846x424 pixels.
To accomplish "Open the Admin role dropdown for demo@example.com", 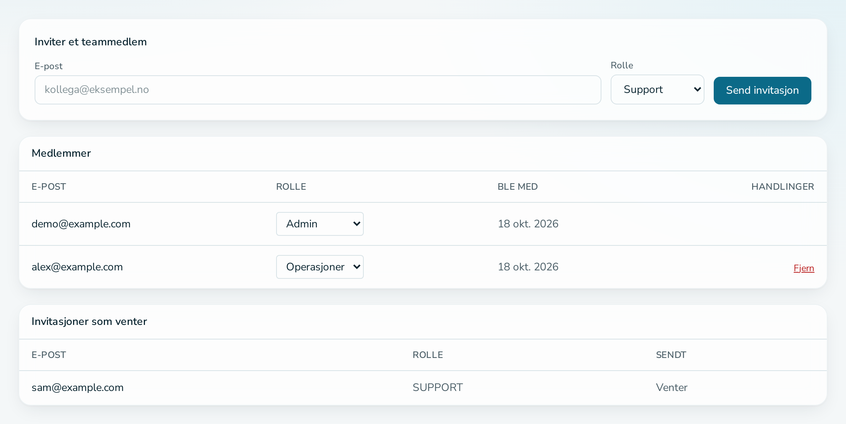I will [320, 224].
